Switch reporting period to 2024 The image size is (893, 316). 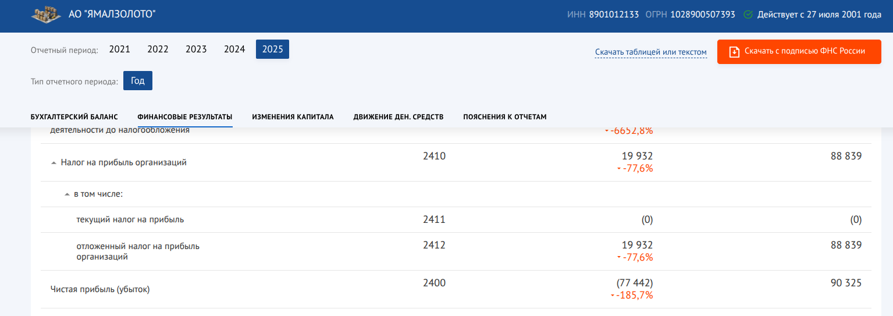tap(234, 49)
